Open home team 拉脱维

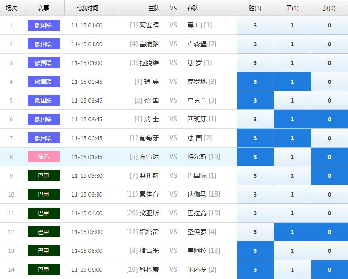149,63
